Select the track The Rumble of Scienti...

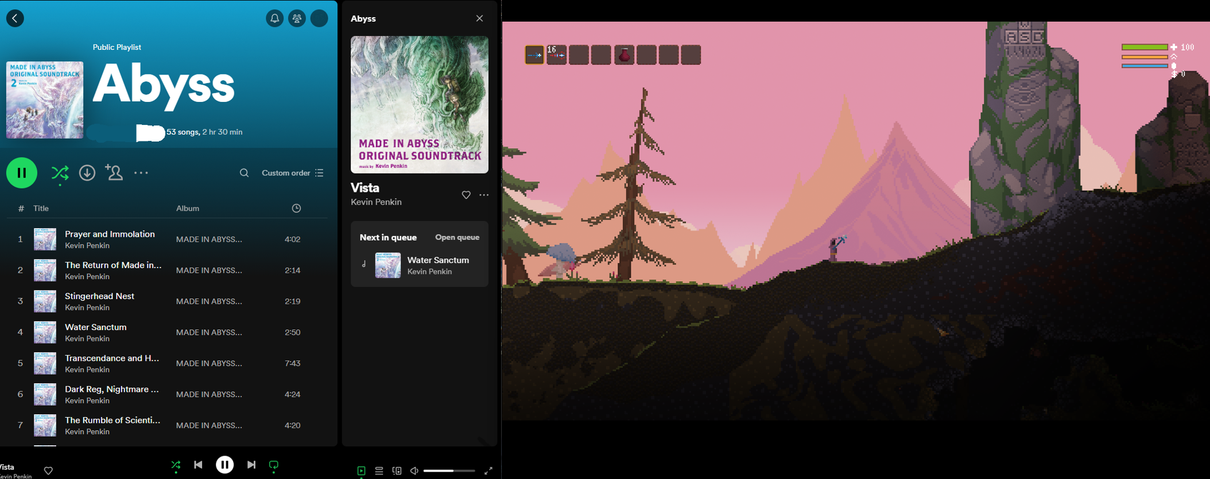click(113, 419)
